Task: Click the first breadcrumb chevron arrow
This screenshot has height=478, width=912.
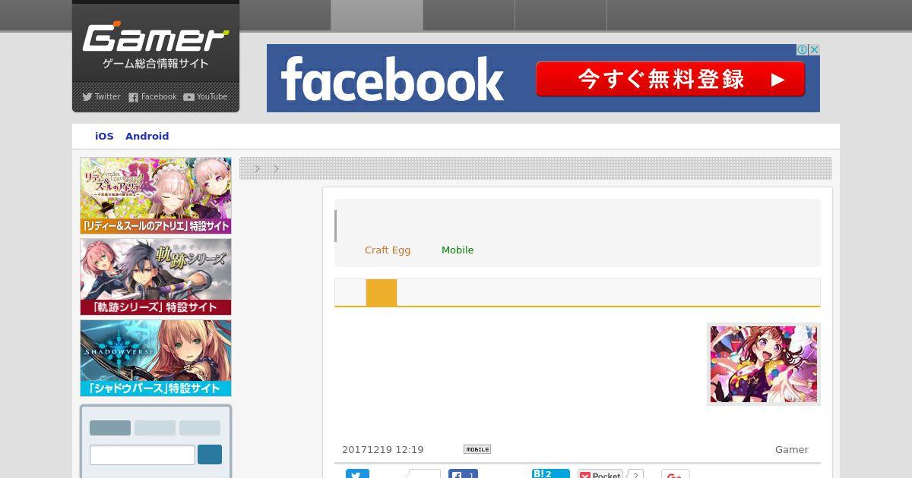Action: point(258,169)
